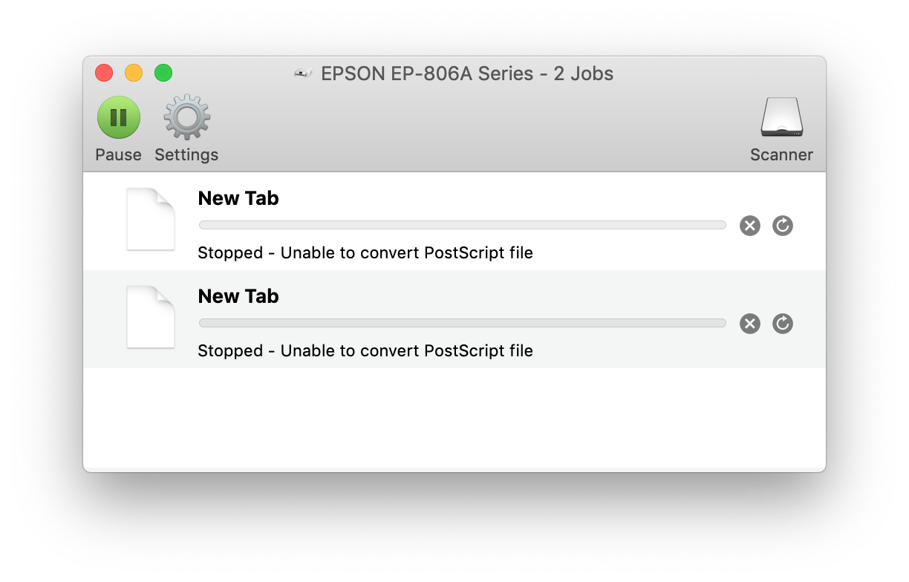Select the first New Tab job title
909x582 pixels.
point(238,198)
